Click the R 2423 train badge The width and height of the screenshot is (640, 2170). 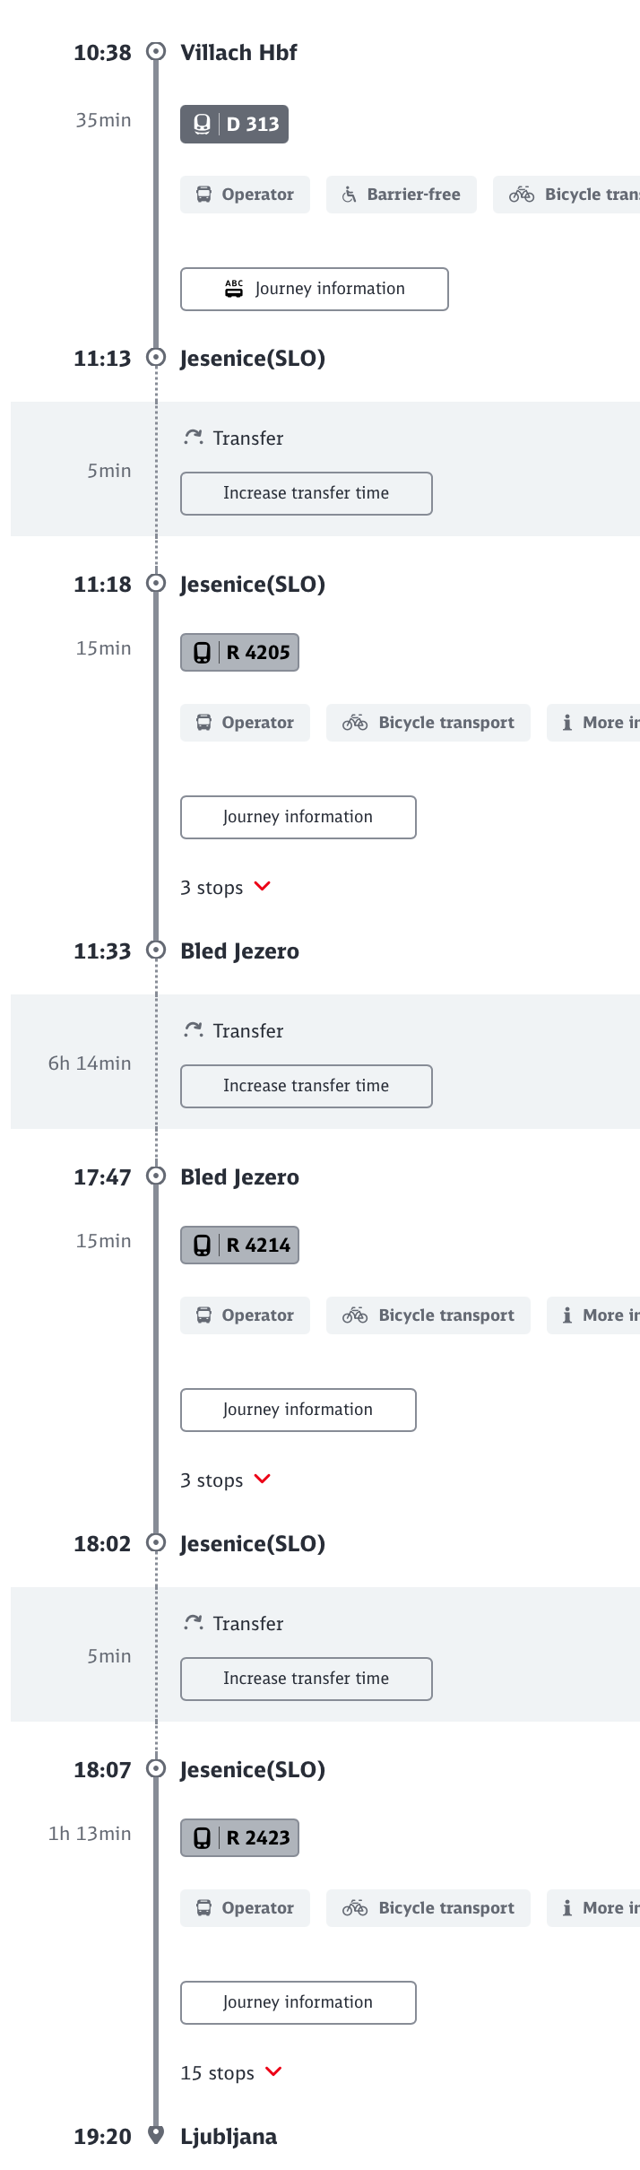pyautogui.click(x=239, y=1837)
